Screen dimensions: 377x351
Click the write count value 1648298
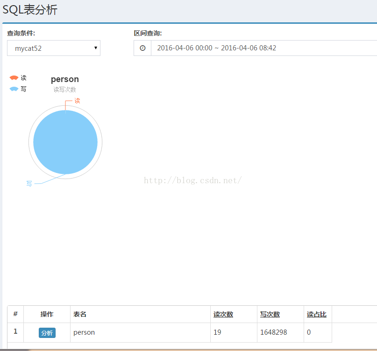pyautogui.click(x=274, y=332)
